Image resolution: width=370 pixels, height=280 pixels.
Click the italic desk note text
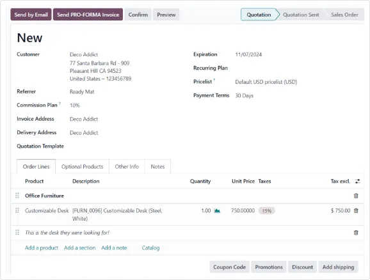pyautogui.click(x=67, y=233)
